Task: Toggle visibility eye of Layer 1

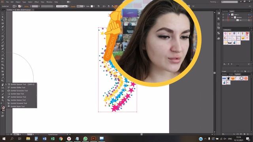Action: coord(223,15)
